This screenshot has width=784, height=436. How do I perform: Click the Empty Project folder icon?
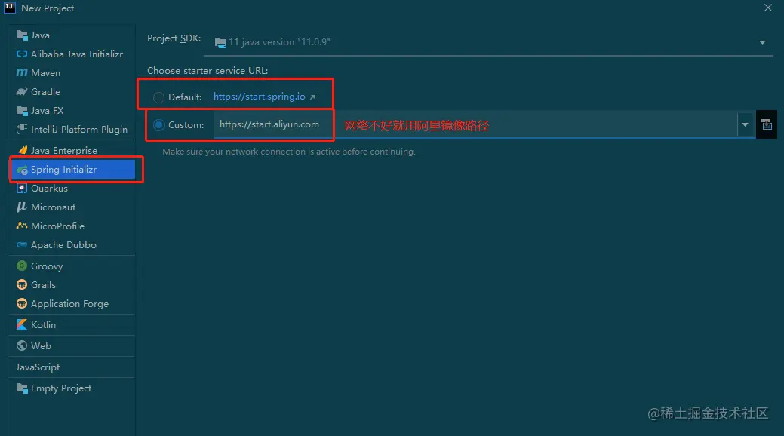(x=21, y=388)
